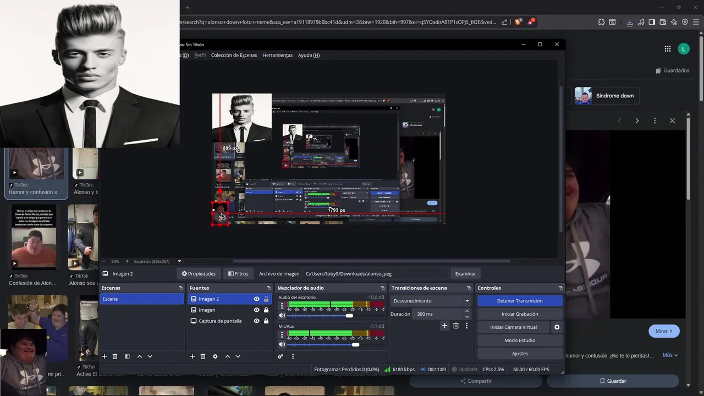Decrease Duración with down arrow
The width and height of the screenshot is (704, 396).
pos(467,317)
